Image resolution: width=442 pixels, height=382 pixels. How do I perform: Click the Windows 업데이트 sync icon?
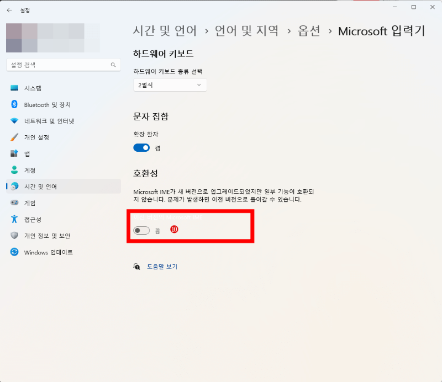click(x=14, y=252)
